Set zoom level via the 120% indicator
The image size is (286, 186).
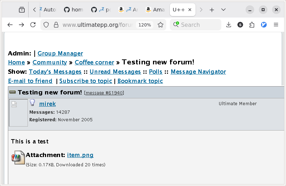[144, 25]
